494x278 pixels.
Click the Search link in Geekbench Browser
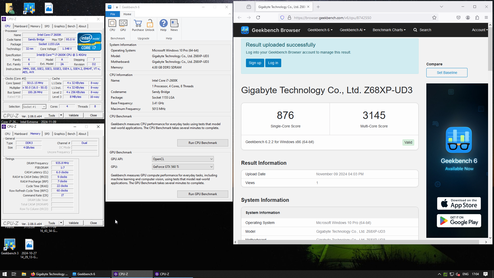coord(422,30)
